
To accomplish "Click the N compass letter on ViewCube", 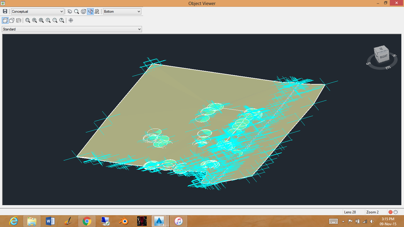I will [x=394, y=55].
